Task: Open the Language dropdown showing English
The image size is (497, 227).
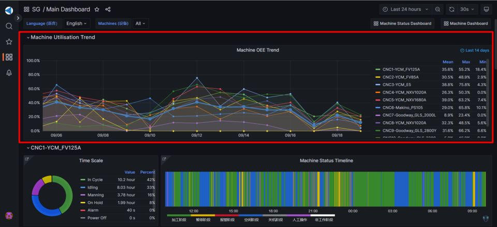Action: pyautogui.click(x=77, y=23)
